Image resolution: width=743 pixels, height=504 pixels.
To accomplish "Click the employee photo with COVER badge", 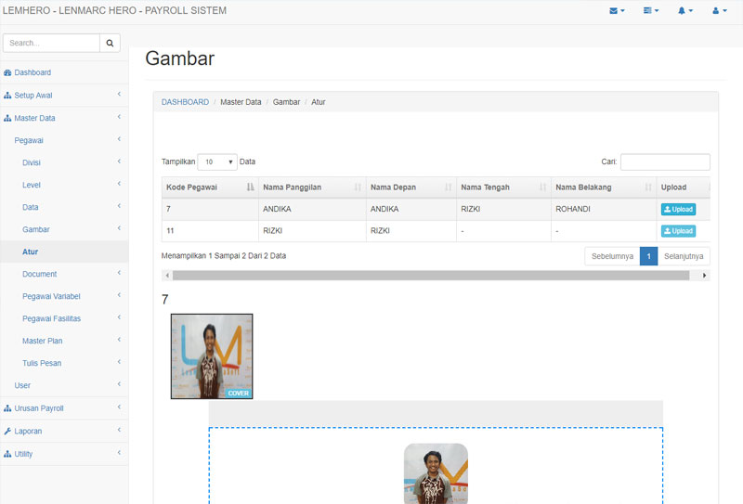I will point(212,356).
